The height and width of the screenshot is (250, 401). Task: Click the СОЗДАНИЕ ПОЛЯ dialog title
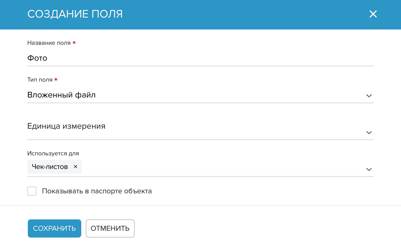pos(75,14)
